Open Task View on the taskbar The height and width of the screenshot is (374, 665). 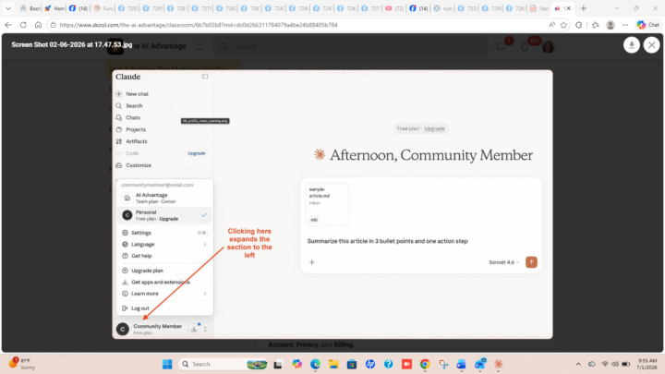(278, 364)
